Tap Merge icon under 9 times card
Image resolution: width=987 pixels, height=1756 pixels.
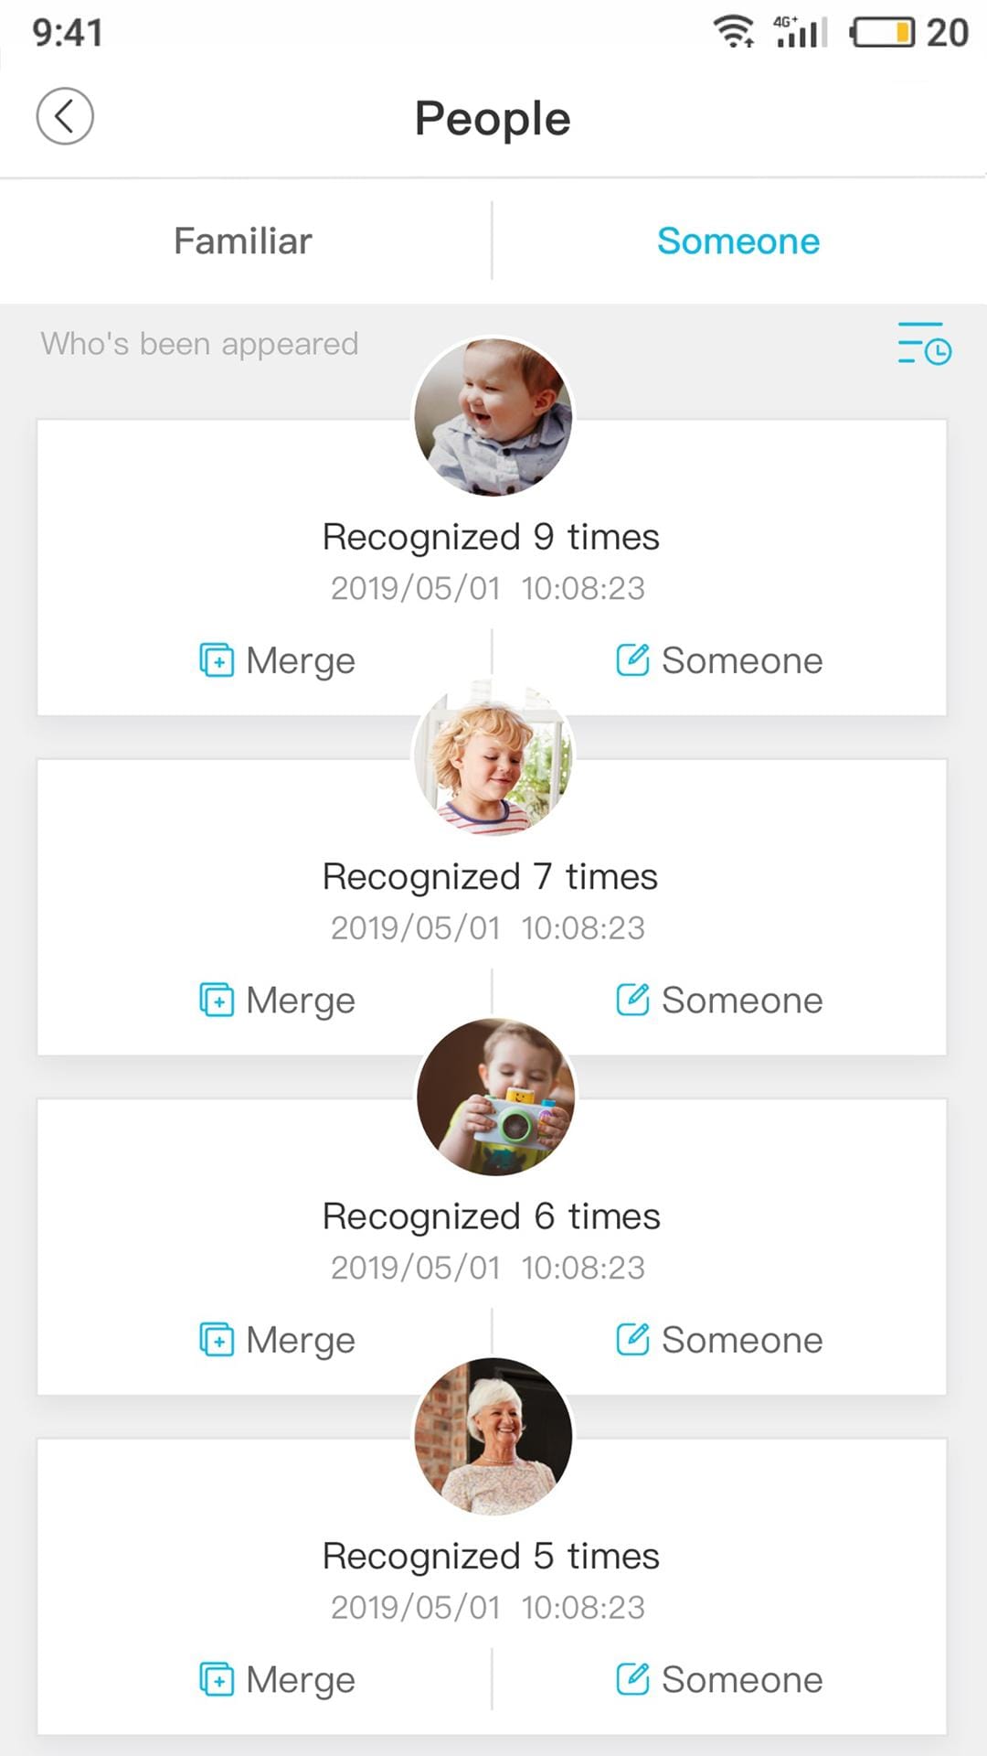[217, 660]
